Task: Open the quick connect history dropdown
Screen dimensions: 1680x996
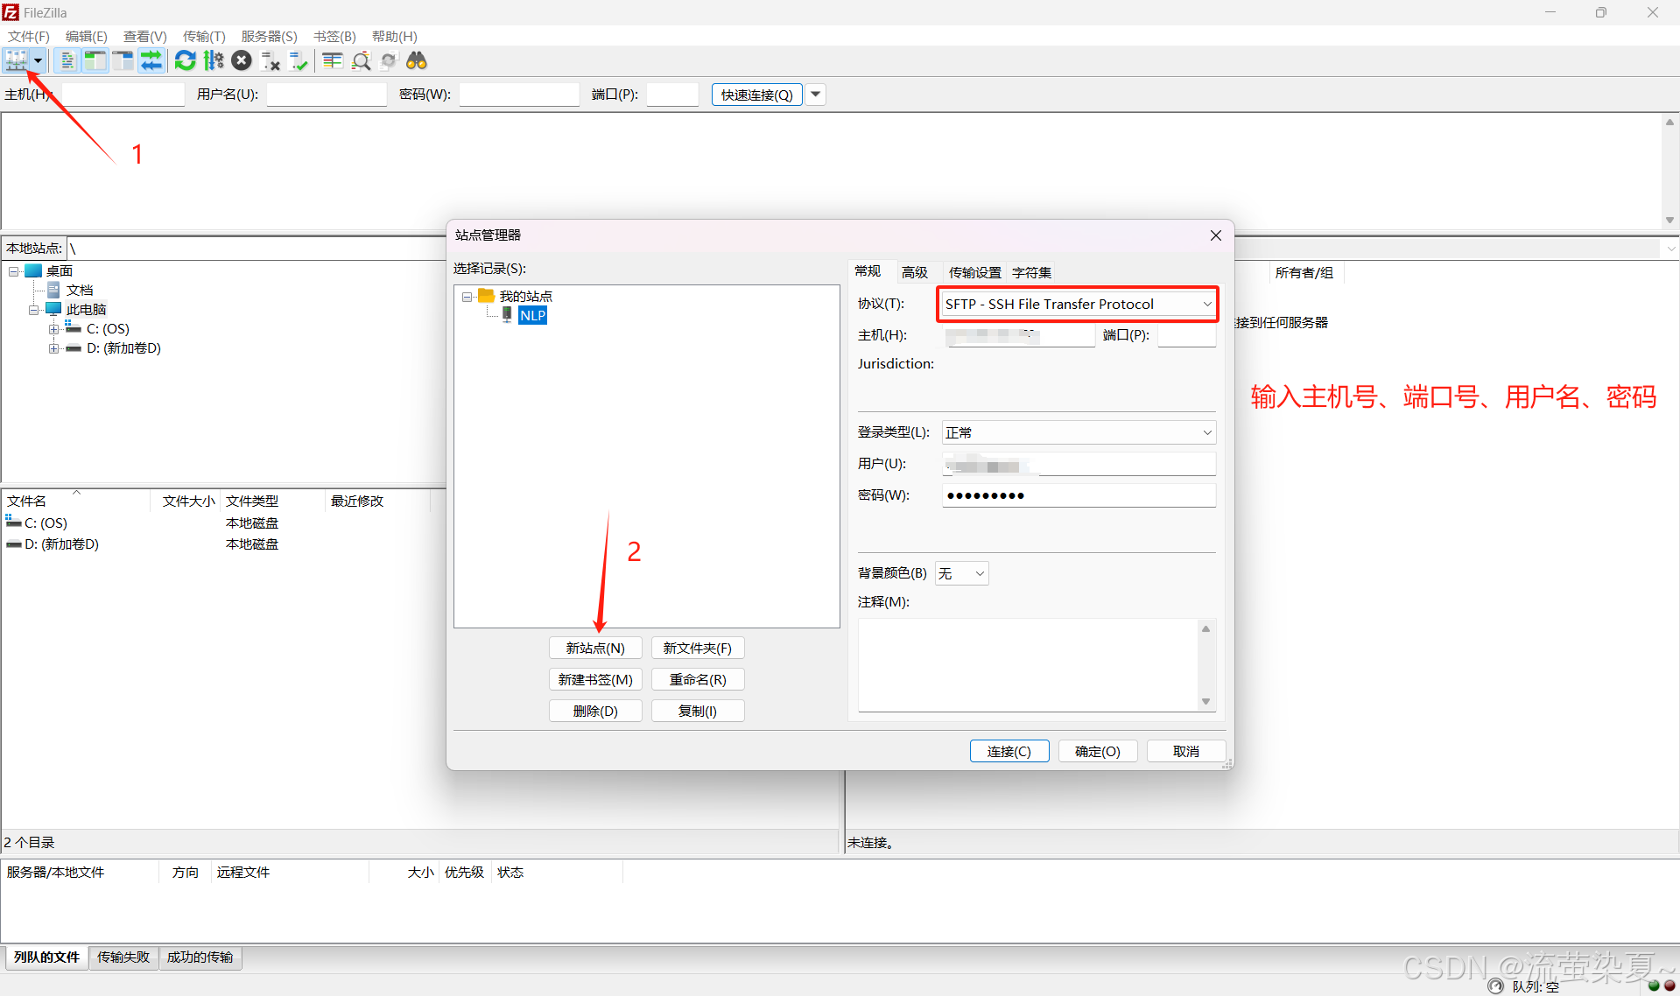Action: (x=815, y=94)
